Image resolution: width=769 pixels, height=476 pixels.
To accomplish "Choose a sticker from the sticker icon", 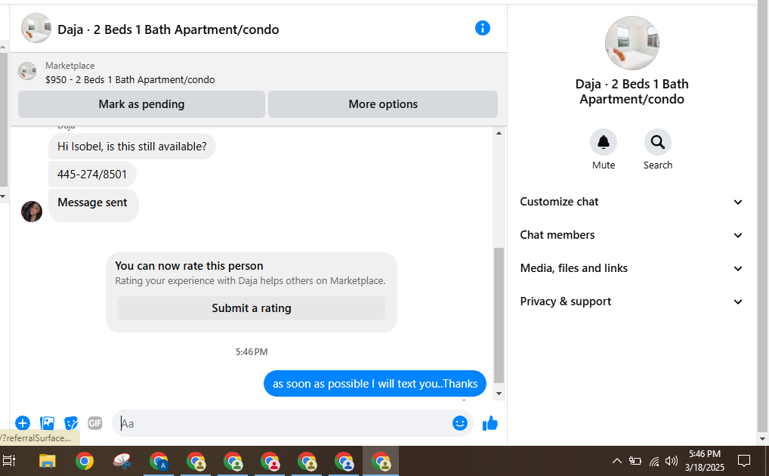I will click(x=71, y=423).
